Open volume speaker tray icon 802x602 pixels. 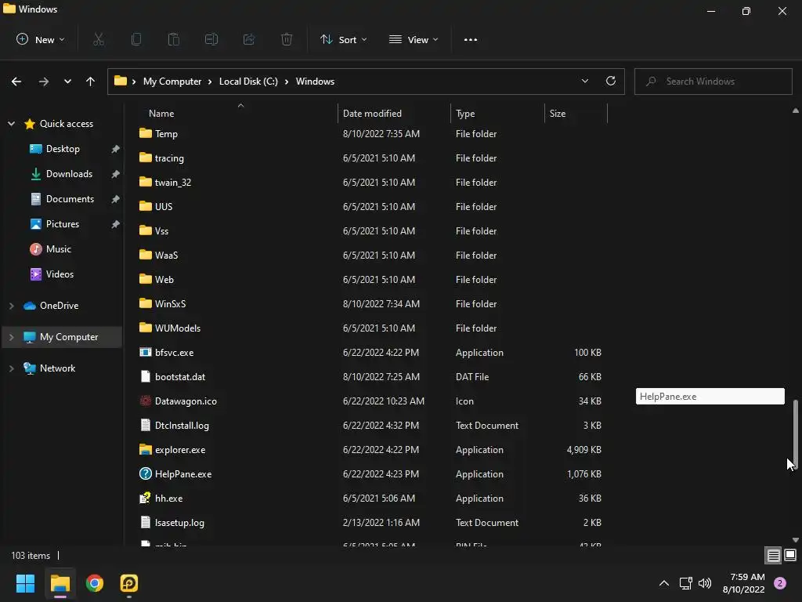(x=705, y=583)
